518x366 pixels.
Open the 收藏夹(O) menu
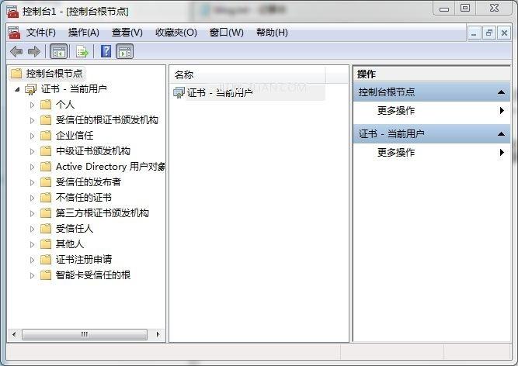(x=176, y=33)
